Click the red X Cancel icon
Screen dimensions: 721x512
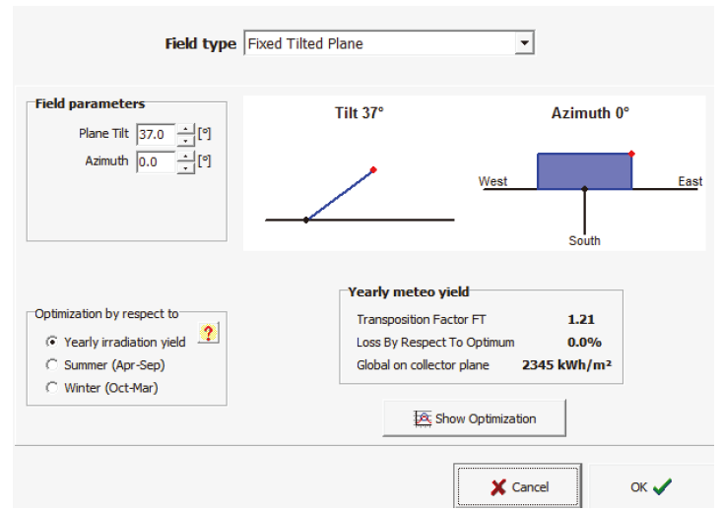tap(496, 486)
